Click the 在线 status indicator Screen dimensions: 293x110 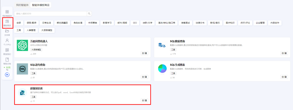pos(7,67)
